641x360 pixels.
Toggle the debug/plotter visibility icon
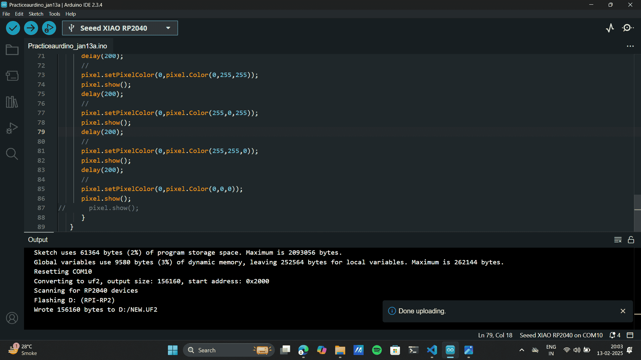click(611, 28)
